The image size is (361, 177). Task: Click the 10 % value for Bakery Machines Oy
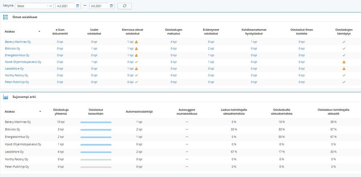click(x=282, y=122)
